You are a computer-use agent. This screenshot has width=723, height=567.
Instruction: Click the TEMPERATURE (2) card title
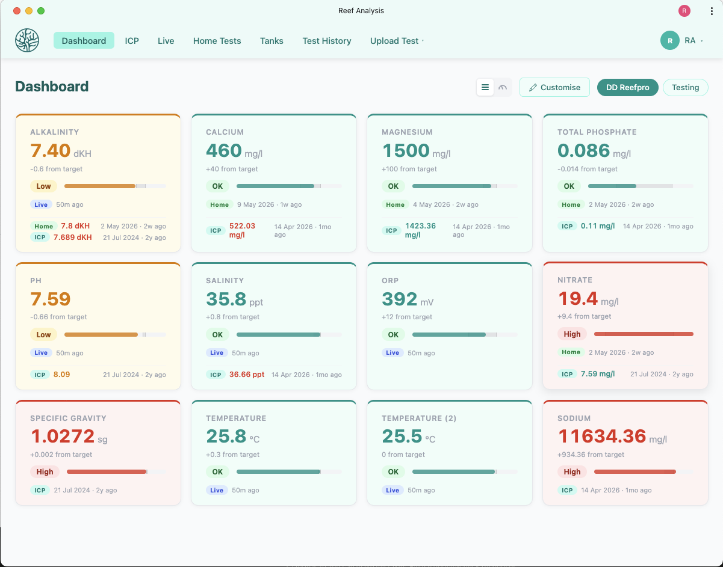419,418
